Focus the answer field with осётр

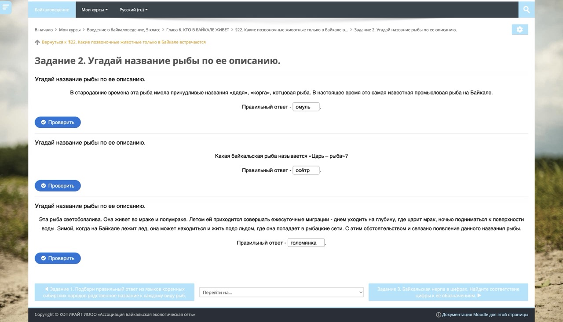point(306,170)
